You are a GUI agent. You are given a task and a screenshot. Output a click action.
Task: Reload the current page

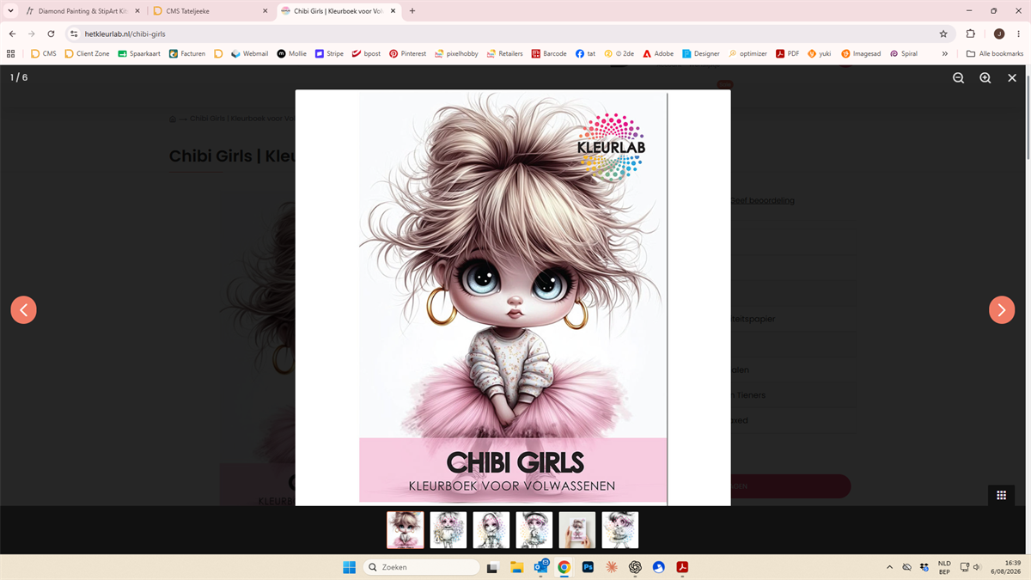click(x=51, y=34)
